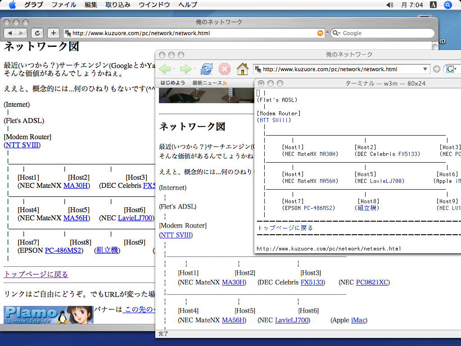Click the はじめよう bookmark in Firefox
This screenshot has height=346, width=461.
coord(172,83)
